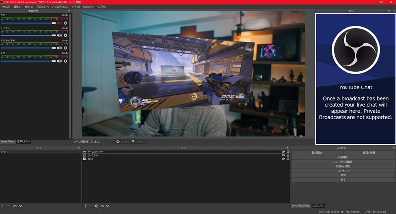
Task: Open the StreamFX menu
Action: 88,7
